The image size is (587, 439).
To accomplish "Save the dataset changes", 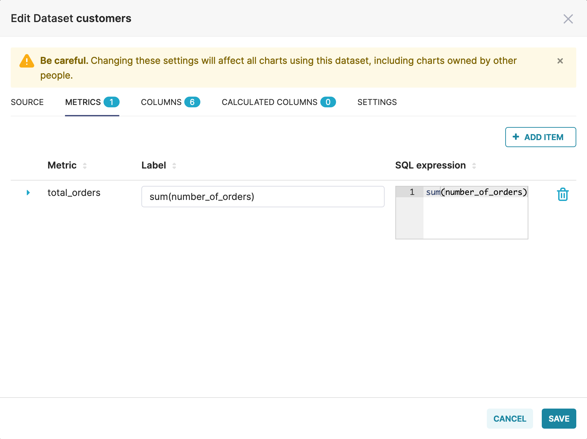I will [559, 419].
